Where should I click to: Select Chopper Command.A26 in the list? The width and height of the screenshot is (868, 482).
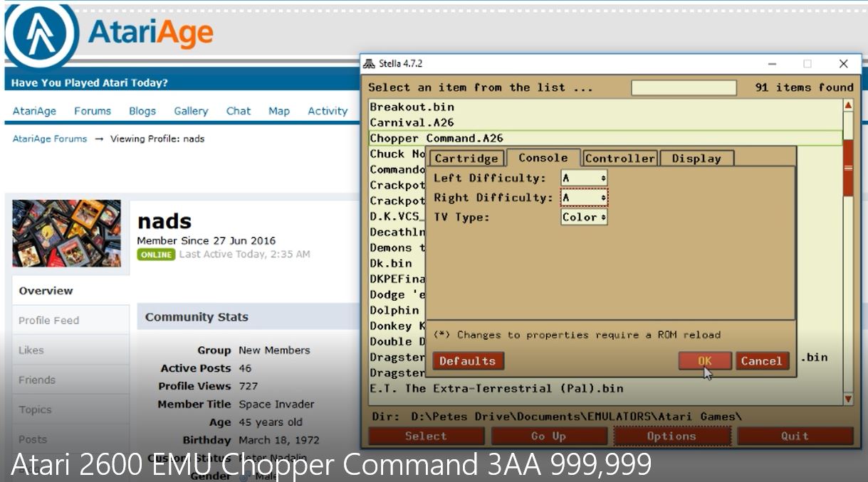coord(605,138)
